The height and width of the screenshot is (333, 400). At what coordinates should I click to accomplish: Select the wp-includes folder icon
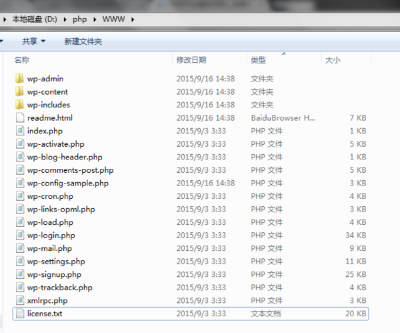coord(19,105)
